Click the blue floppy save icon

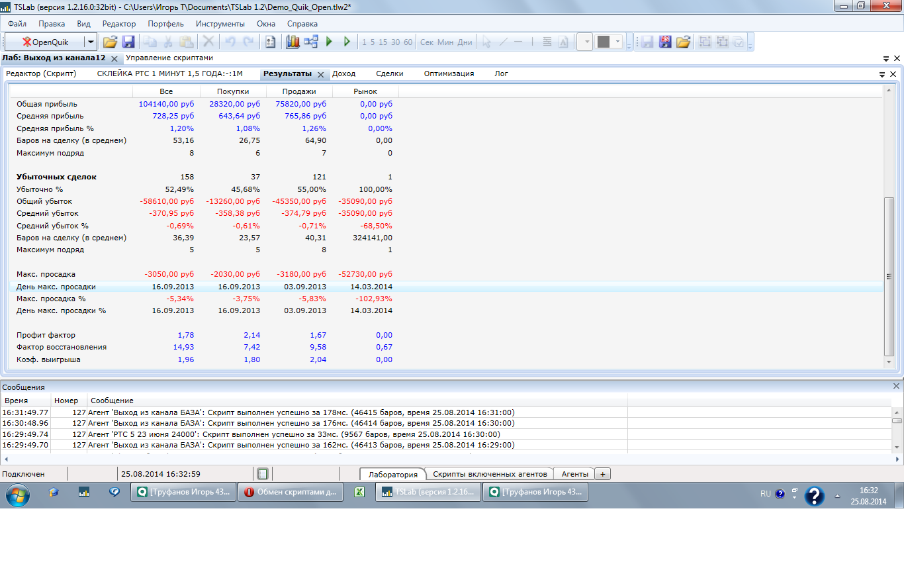click(128, 42)
